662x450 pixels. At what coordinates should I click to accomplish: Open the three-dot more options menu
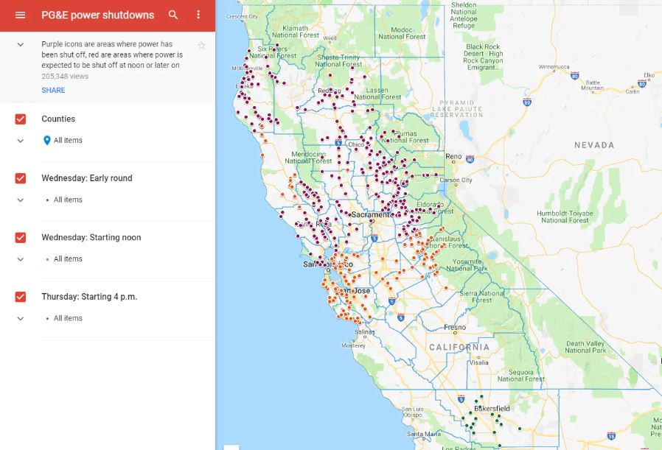(x=198, y=15)
